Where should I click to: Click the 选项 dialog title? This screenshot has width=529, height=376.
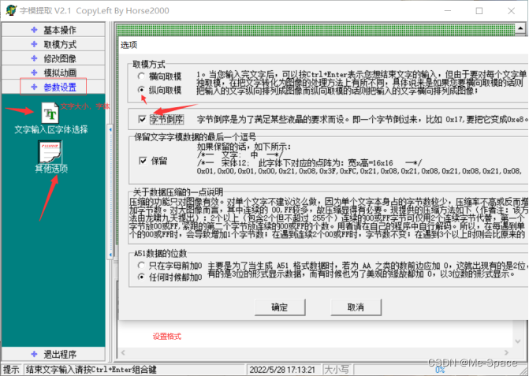tap(129, 45)
